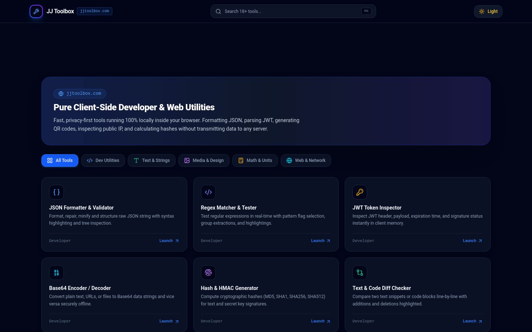Click the calculator icon in Math & Units
The image size is (532, 332).
241,160
